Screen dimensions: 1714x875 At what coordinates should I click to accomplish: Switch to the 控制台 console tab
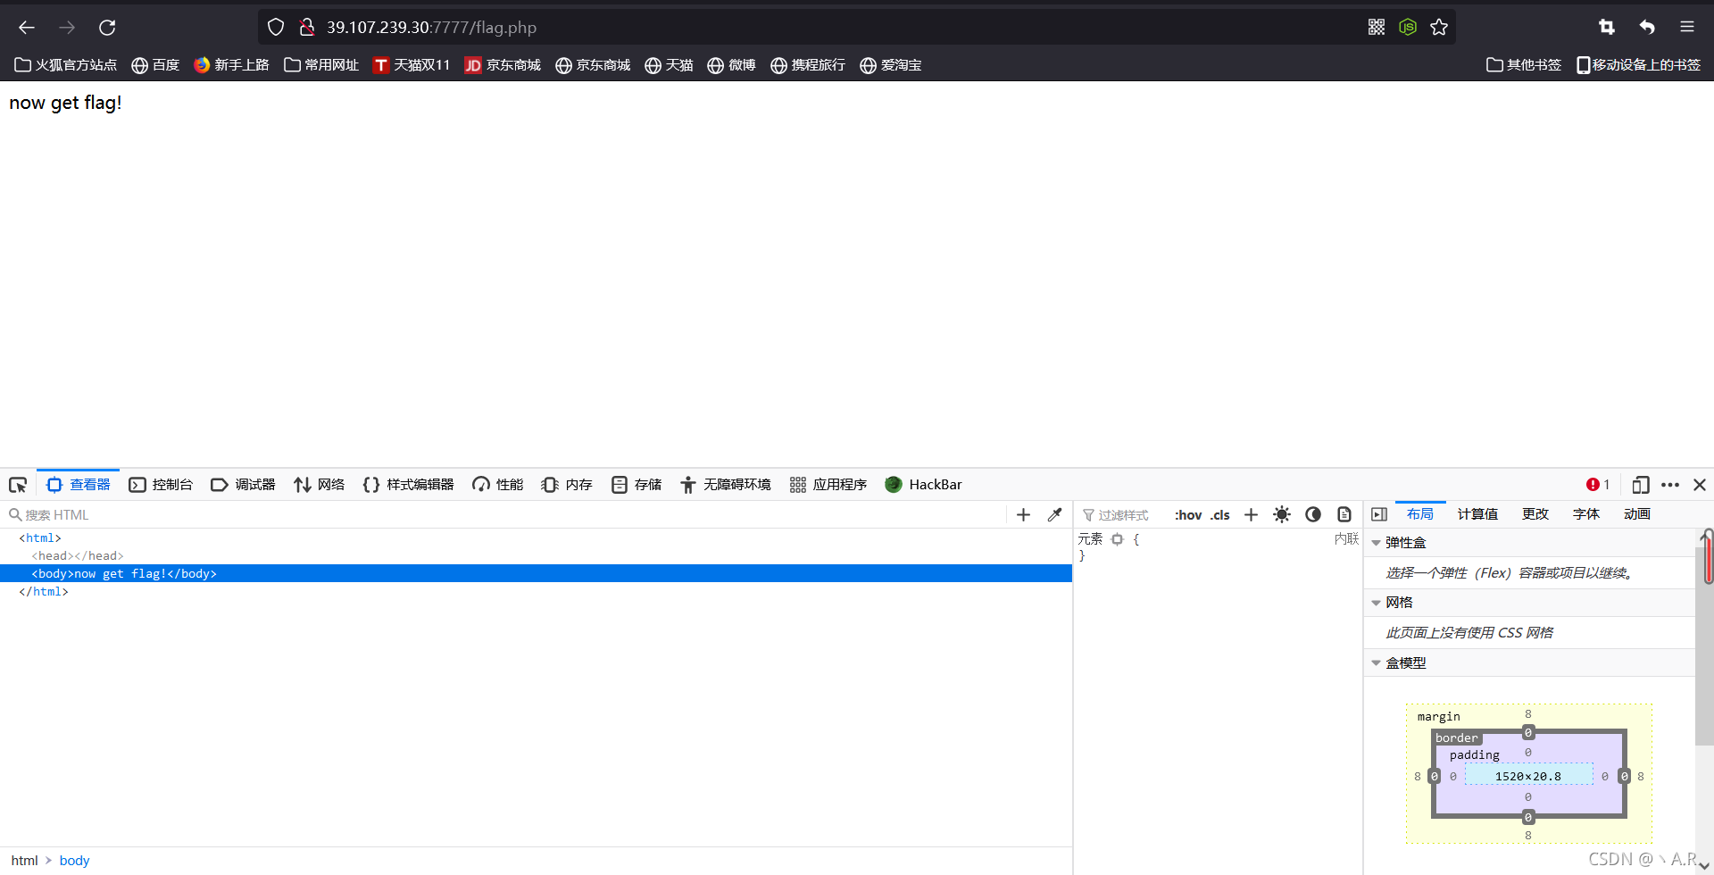[161, 485]
